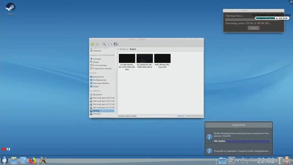Open the Steam desktop shortcut
The image size is (293, 165).
[x=11, y=8]
